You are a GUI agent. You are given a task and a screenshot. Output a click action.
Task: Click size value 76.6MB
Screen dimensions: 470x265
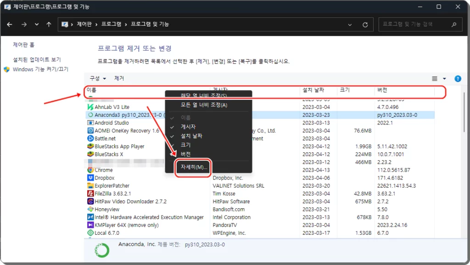click(363, 130)
